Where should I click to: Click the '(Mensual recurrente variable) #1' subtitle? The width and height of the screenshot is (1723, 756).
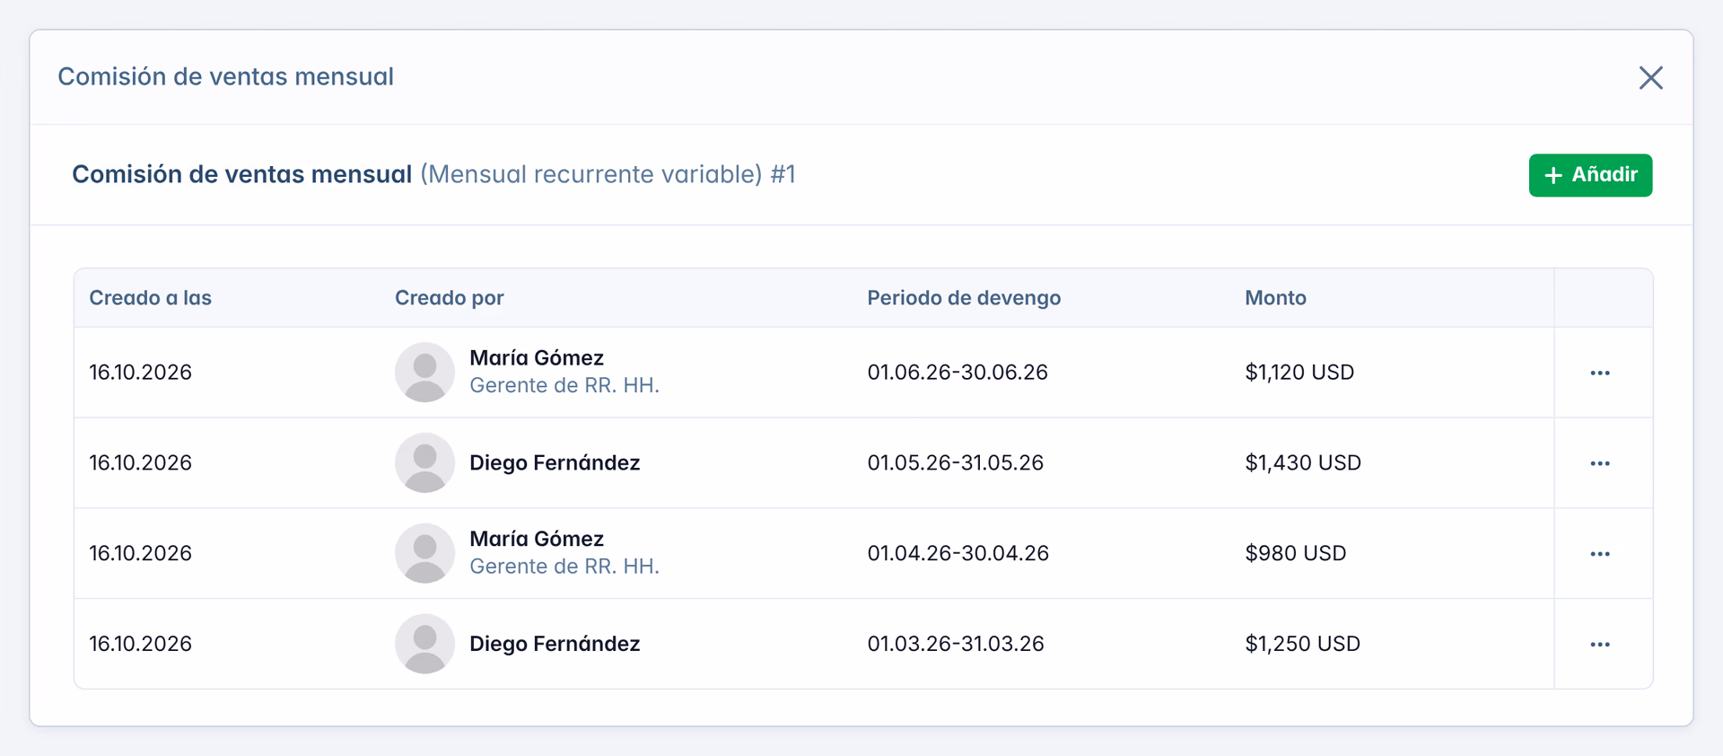tap(608, 174)
